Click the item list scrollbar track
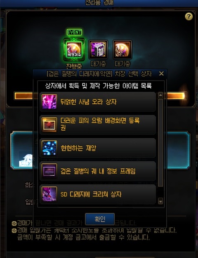198x258 pixels. 160,143
